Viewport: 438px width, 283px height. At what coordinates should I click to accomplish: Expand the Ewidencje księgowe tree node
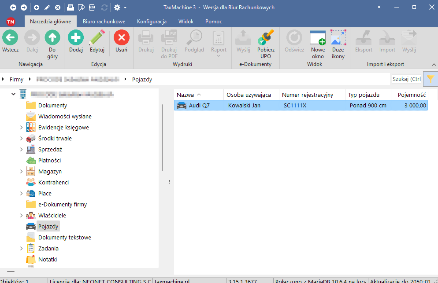21,128
